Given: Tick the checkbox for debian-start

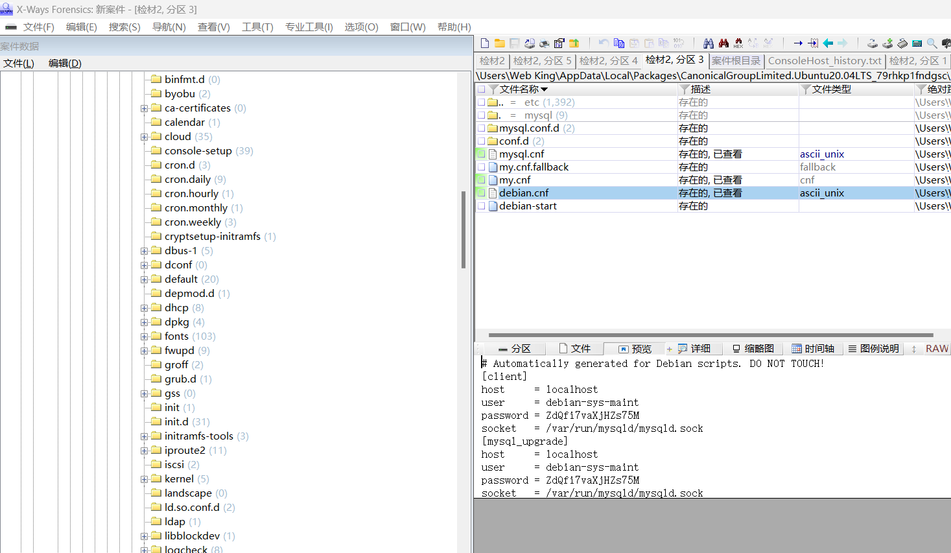Looking at the screenshot, I should pyautogui.click(x=482, y=206).
